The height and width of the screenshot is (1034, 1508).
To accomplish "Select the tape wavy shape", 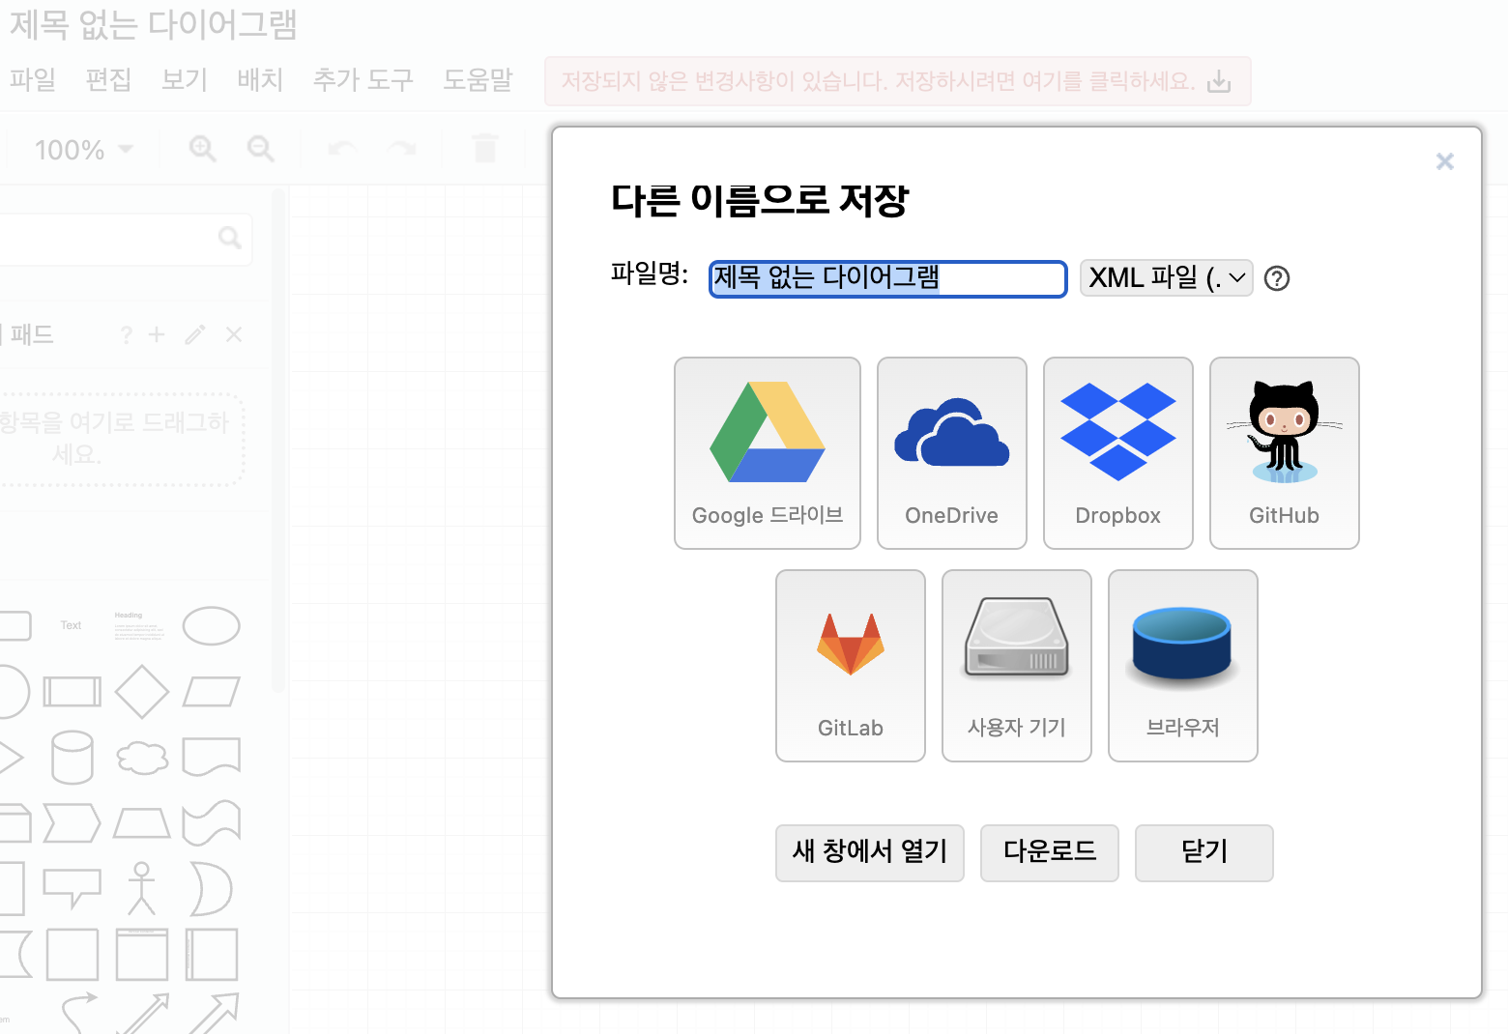I will coord(212,823).
